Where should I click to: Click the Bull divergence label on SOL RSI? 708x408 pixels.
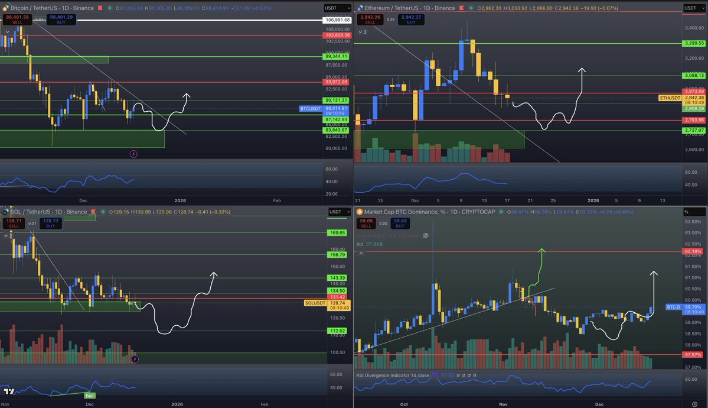pos(89,396)
